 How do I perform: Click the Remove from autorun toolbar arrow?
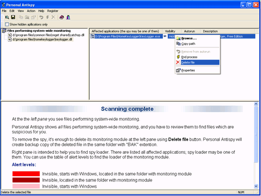coord(41,17)
